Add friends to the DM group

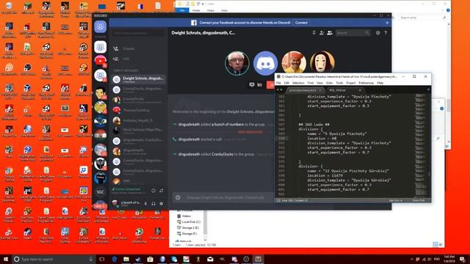click(322, 32)
